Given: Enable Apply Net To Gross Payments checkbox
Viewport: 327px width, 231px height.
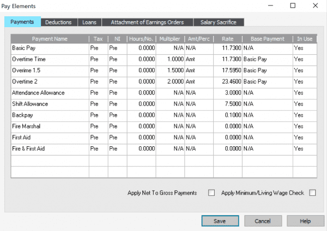Looking at the screenshot, I should tap(211, 193).
